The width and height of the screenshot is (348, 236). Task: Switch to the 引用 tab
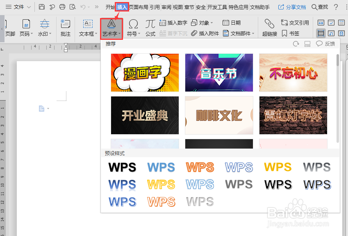pos(155,7)
